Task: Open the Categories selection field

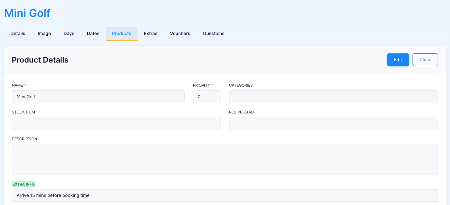Action: coord(333,96)
